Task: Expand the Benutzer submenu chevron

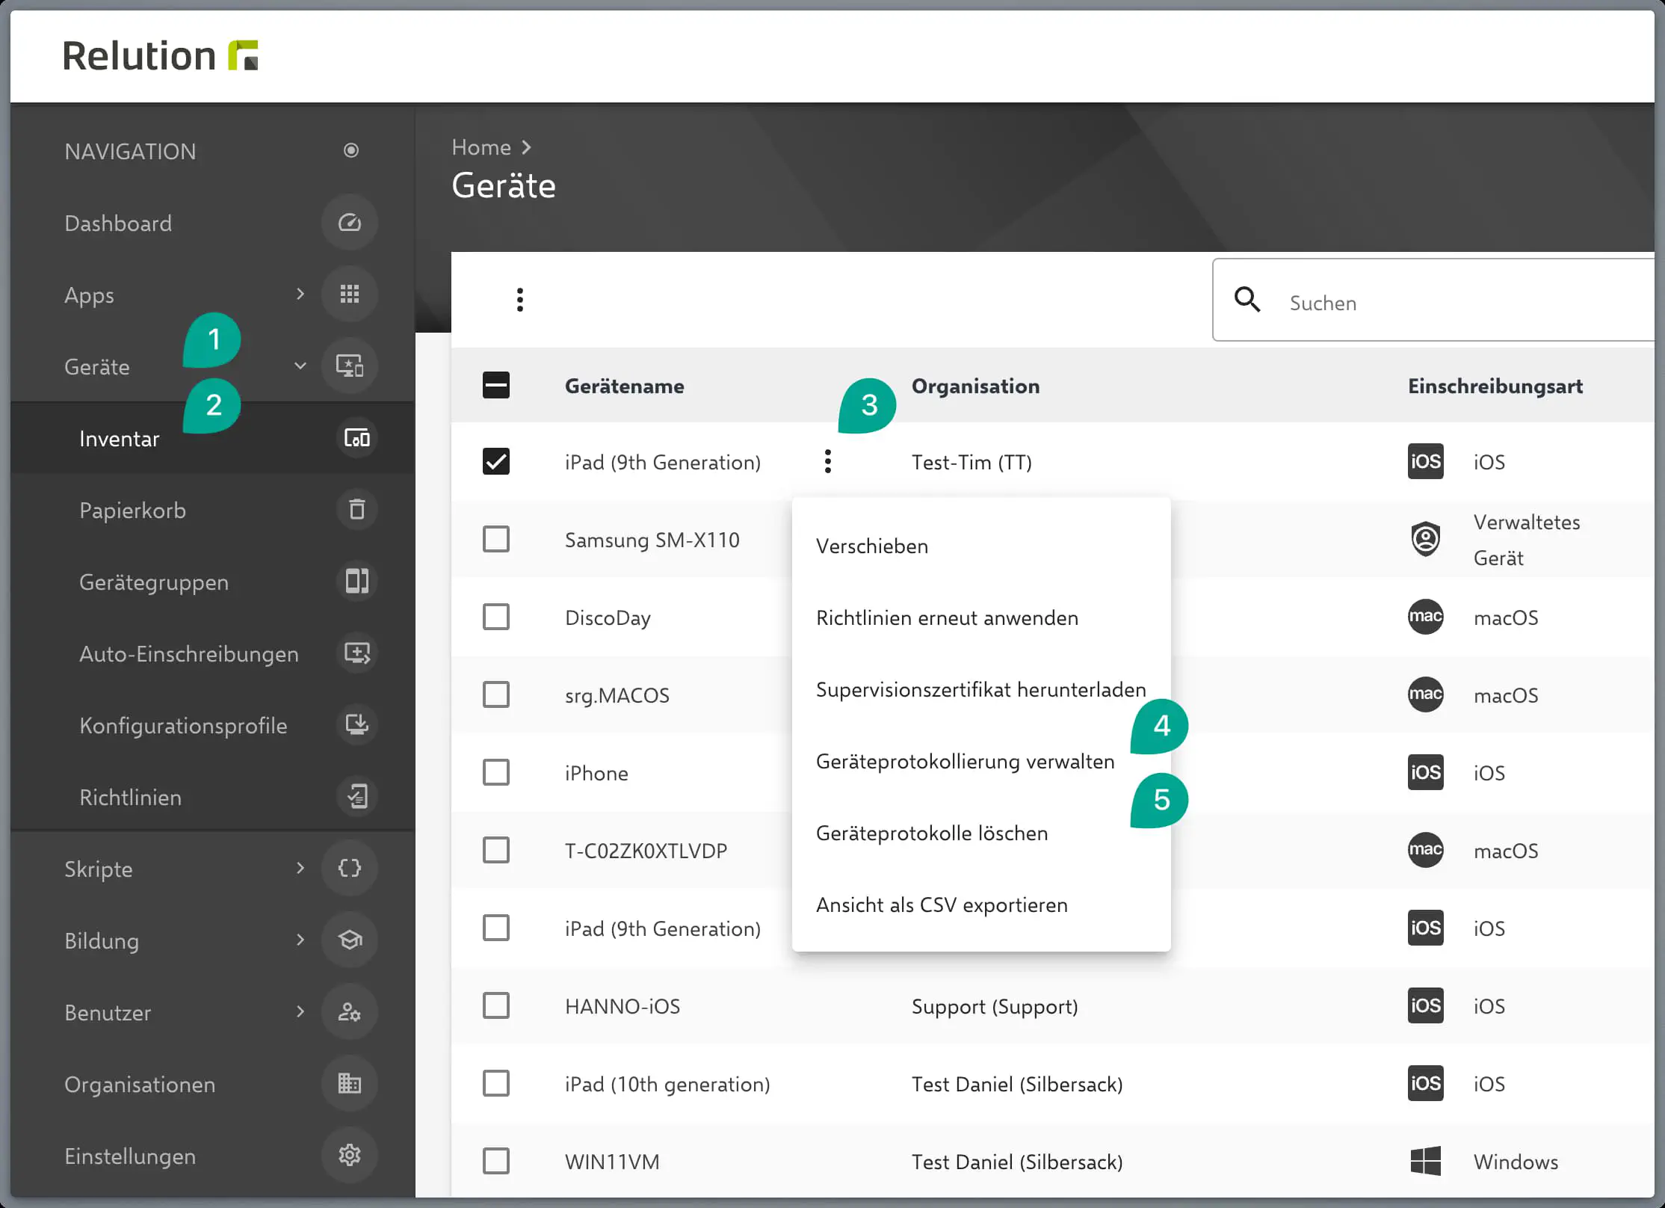Action: (300, 1012)
